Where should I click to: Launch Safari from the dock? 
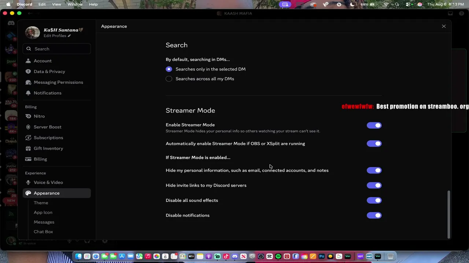click(x=96, y=256)
